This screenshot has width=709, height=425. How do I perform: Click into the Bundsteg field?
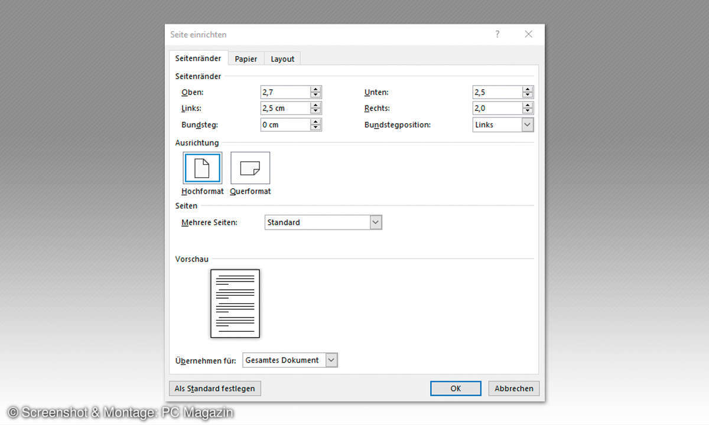[285, 125]
